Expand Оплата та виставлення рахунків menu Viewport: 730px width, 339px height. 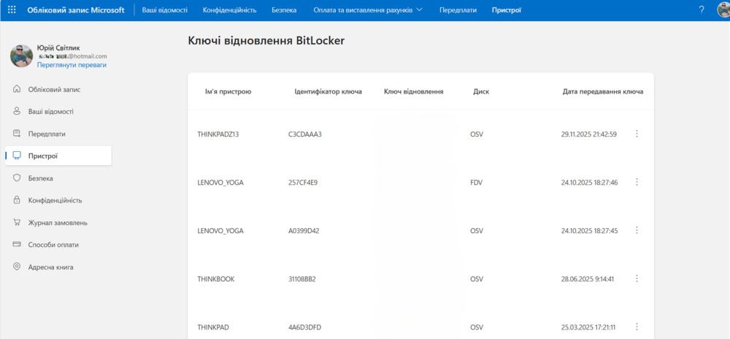368,9
